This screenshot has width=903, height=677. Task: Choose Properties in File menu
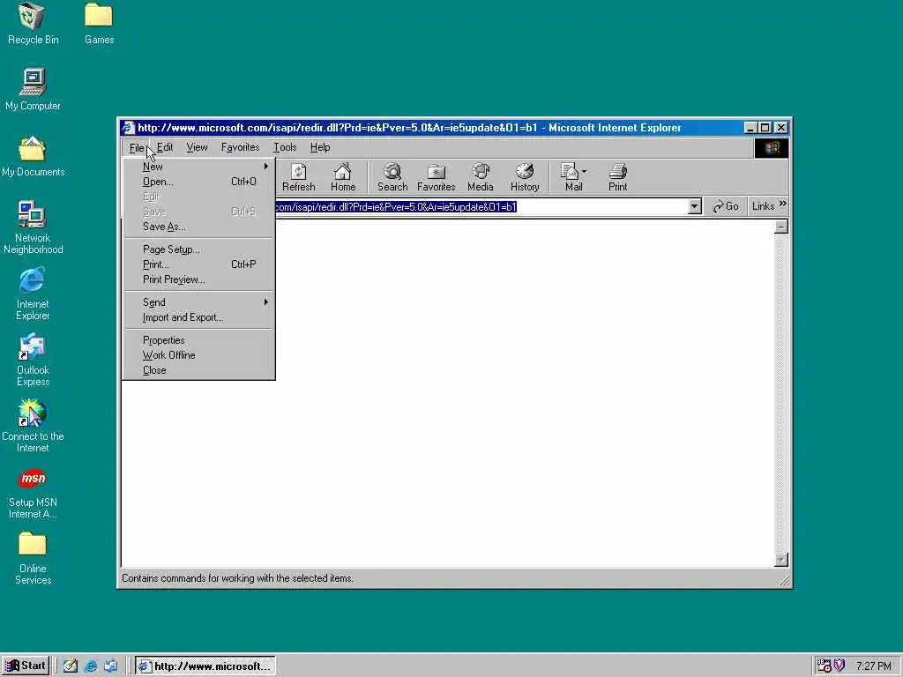point(198,340)
